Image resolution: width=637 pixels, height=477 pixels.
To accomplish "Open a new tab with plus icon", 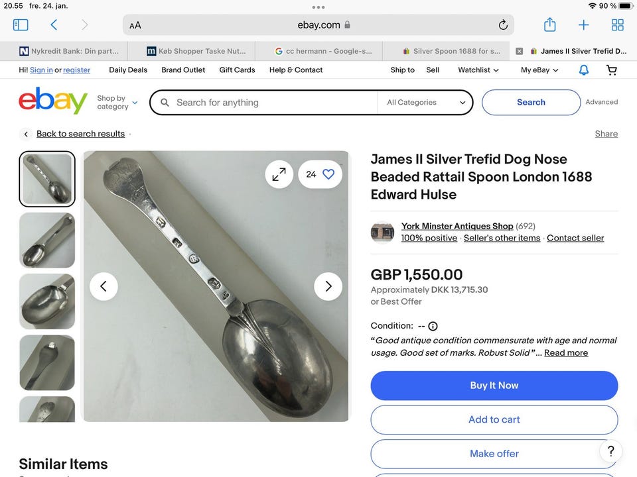I will pyautogui.click(x=583, y=25).
